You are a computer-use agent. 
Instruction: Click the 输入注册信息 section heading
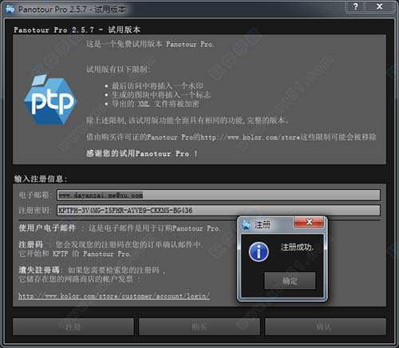tap(41, 179)
